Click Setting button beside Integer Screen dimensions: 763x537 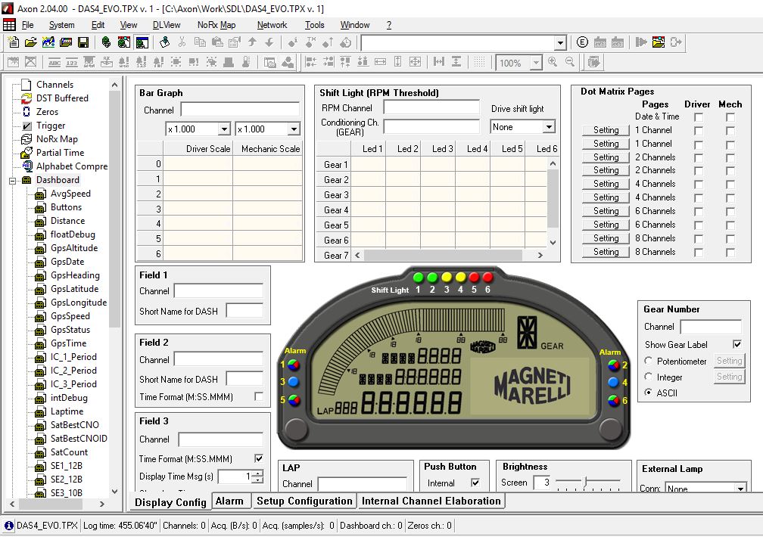coord(730,377)
